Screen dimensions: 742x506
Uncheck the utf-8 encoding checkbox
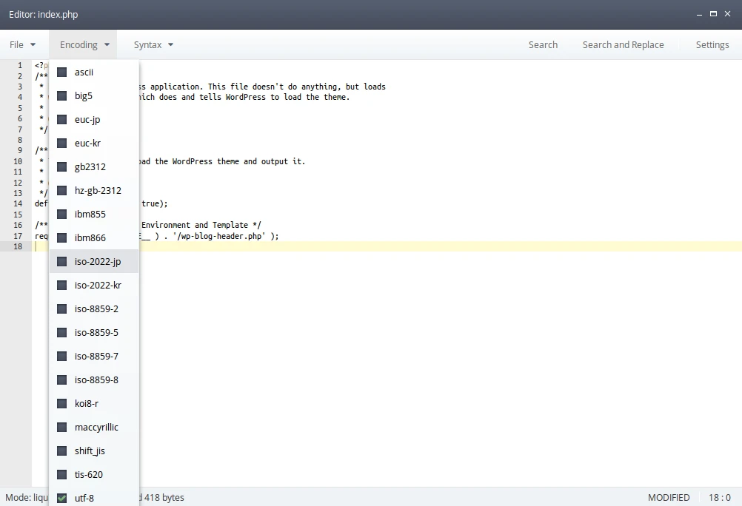(x=61, y=498)
